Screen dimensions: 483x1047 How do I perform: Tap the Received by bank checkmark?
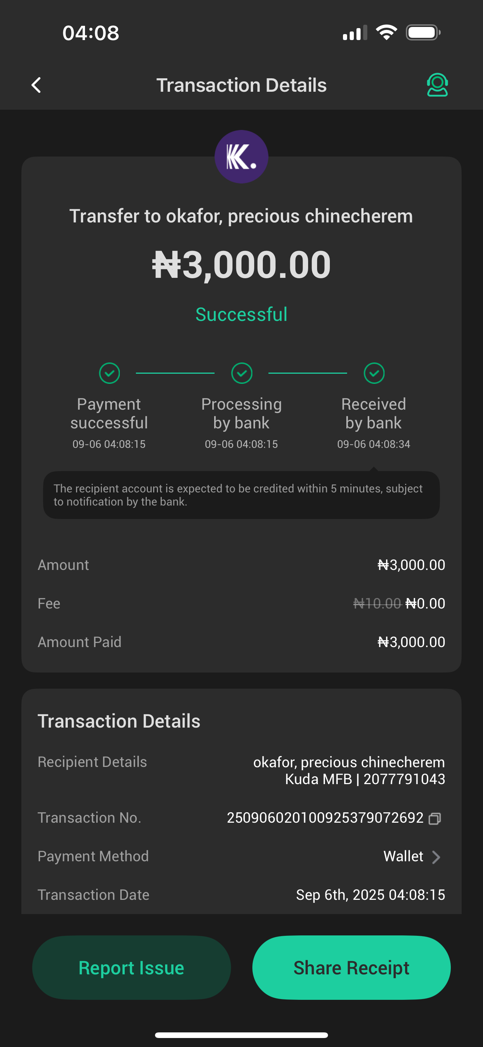(x=374, y=373)
